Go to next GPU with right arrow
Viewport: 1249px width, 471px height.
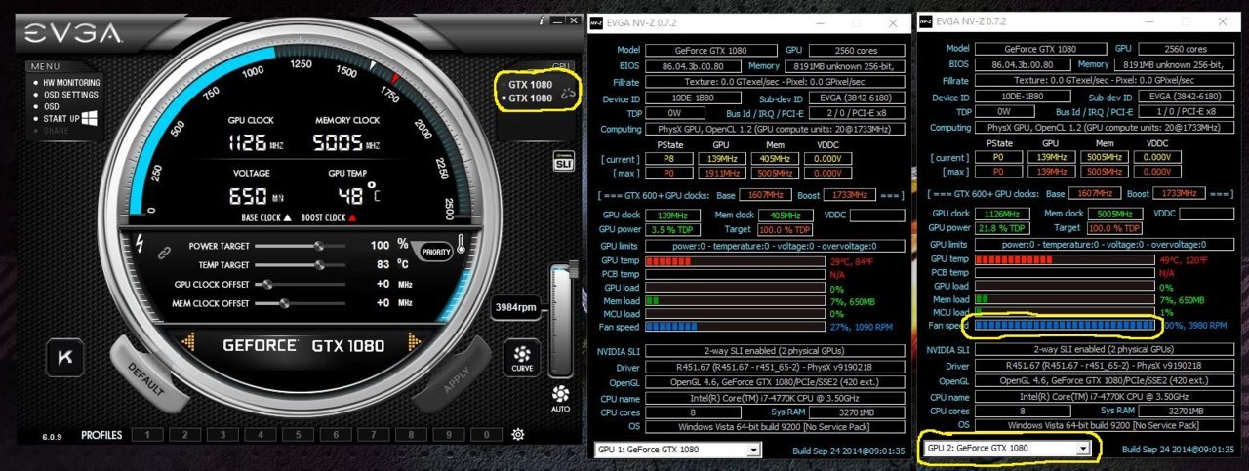tap(414, 341)
